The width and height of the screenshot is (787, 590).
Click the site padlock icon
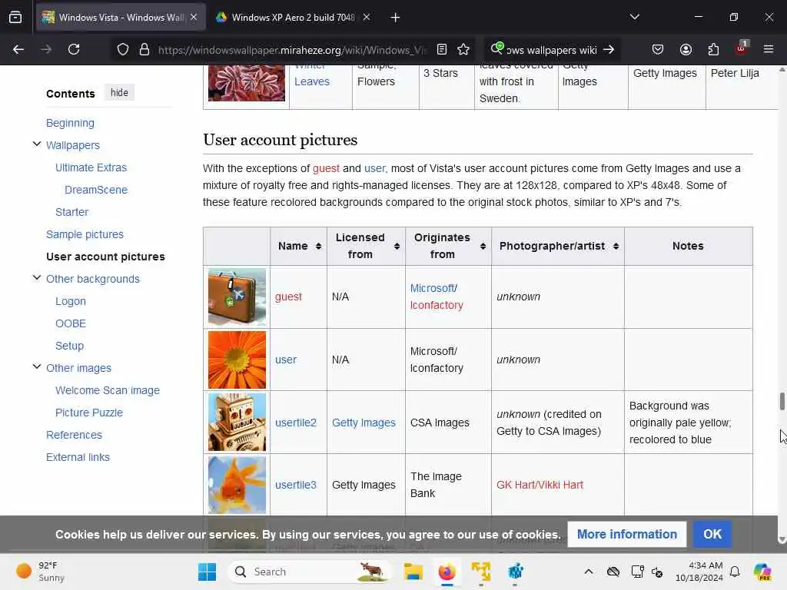(x=144, y=49)
